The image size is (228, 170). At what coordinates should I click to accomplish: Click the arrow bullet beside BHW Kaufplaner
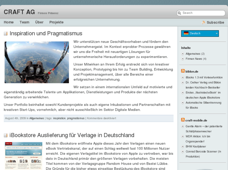pyautogui.click(x=183, y=146)
